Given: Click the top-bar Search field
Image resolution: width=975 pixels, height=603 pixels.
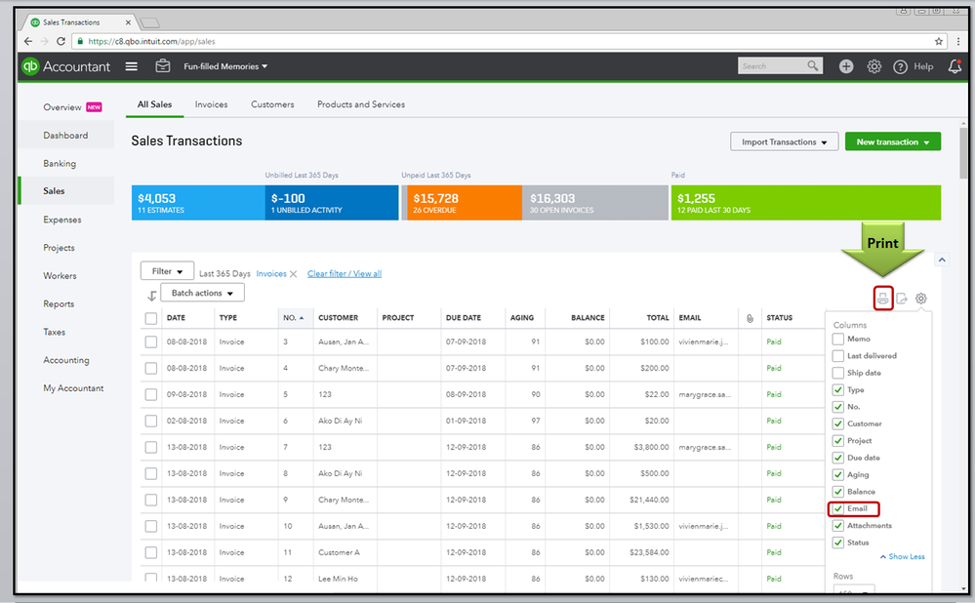Looking at the screenshot, I should (x=771, y=66).
